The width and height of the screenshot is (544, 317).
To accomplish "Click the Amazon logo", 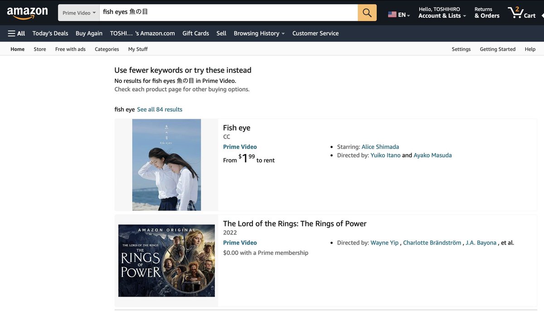I will pos(27,13).
